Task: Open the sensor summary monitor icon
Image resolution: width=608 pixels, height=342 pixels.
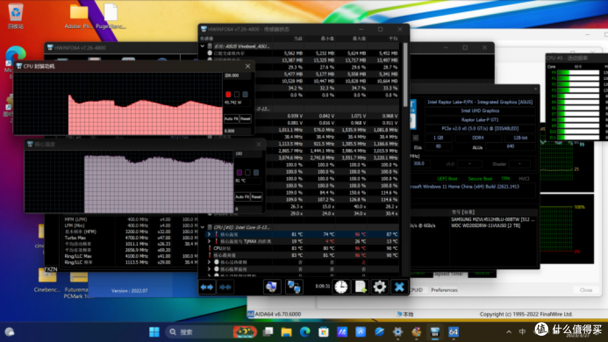Action: click(x=271, y=287)
